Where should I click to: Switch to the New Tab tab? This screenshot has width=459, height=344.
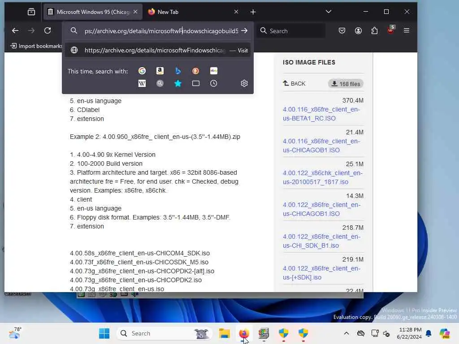point(193,12)
